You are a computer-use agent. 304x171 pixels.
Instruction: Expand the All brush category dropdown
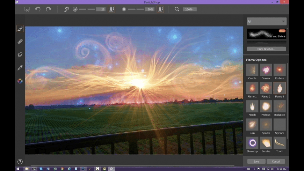click(x=266, y=21)
